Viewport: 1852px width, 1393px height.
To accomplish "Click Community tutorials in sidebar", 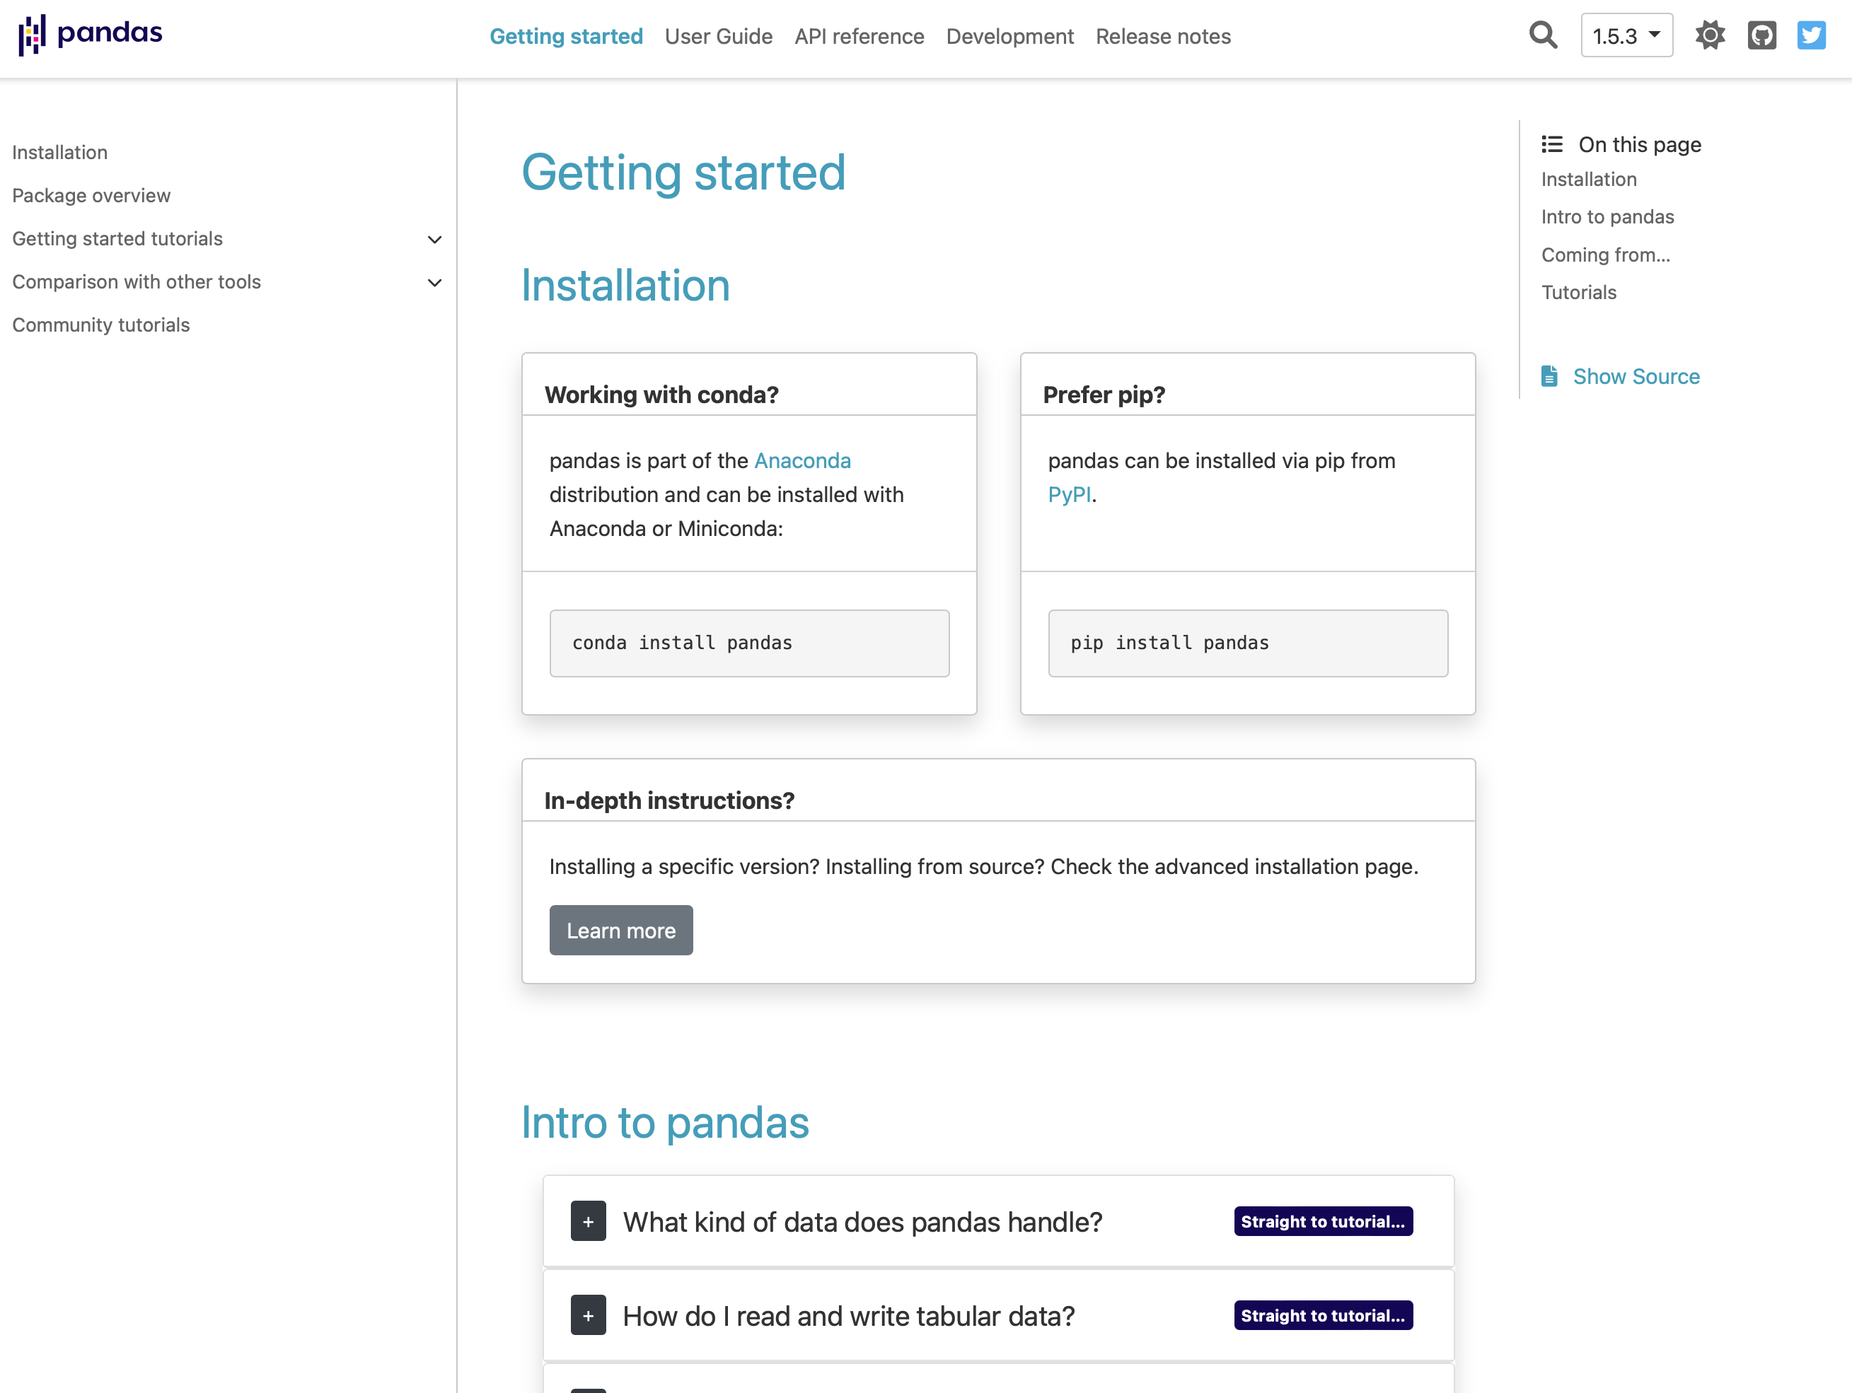I will coord(100,325).
